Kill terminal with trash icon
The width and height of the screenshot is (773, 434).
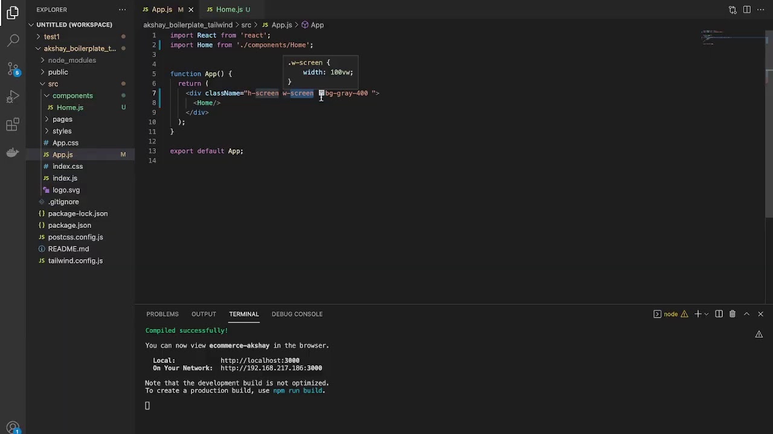tap(733, 314)
